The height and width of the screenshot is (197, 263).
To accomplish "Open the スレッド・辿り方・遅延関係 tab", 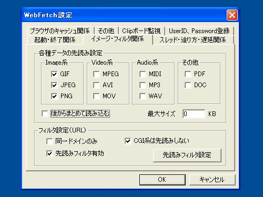I will (x=193, y=40).
